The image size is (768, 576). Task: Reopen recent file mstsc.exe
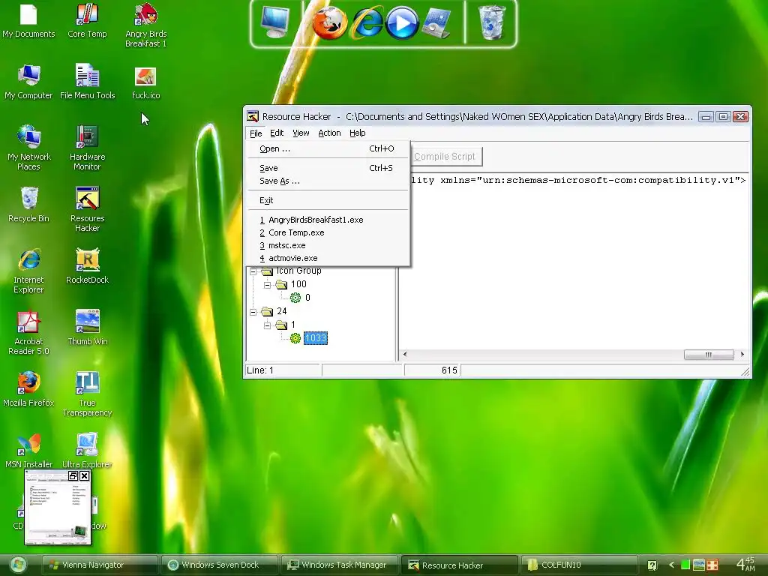click(x=327, y=245)
